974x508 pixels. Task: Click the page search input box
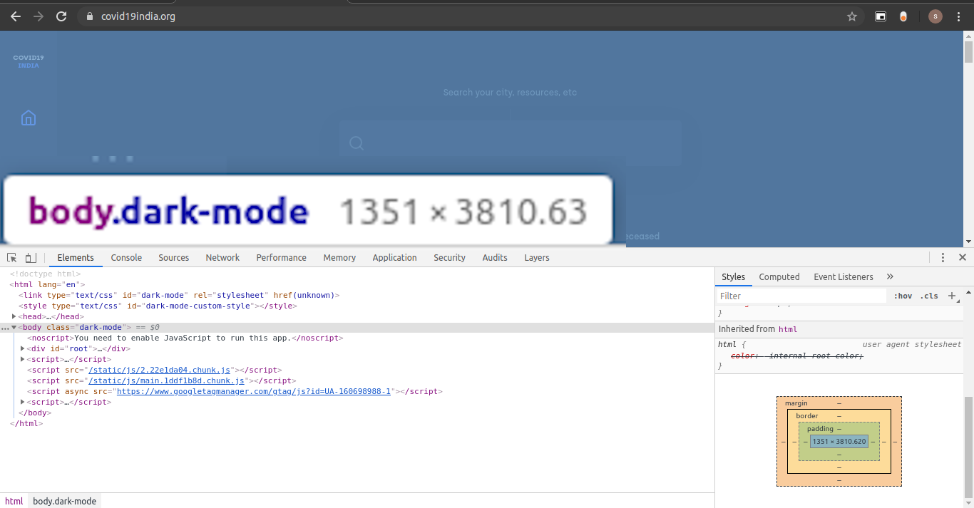[510, 143]
